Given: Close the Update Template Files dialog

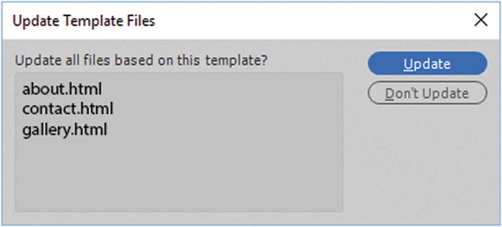Looking at the screenshot, I should pyautogui.click(x=481, y=20).
